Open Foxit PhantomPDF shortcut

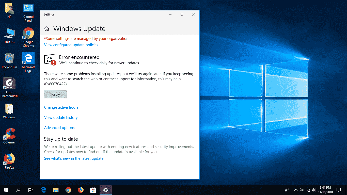pyautogui.click(x=9, y=88)
